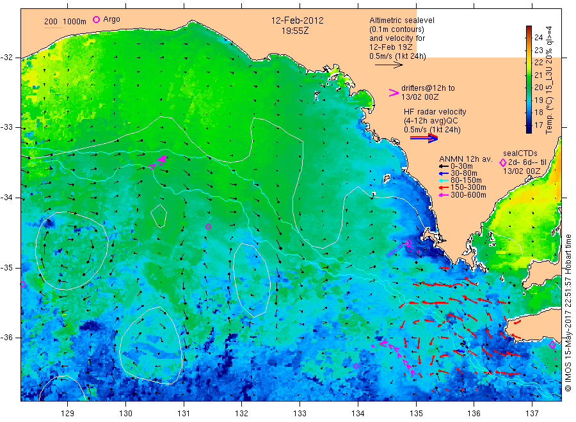The width and height of the screenshot is (576, 422).
Task: Click longitude axis label 130
Action: (125, 414)
